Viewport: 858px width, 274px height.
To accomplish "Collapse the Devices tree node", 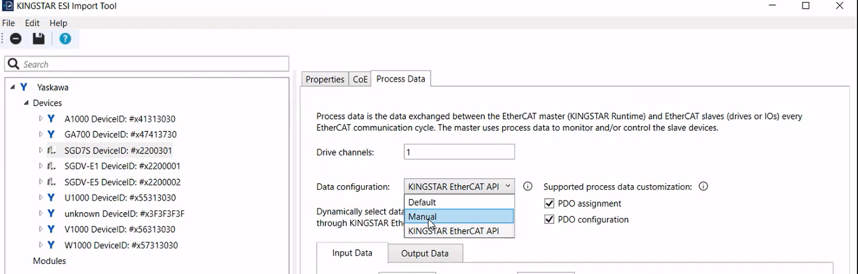I will coord(26,103).
